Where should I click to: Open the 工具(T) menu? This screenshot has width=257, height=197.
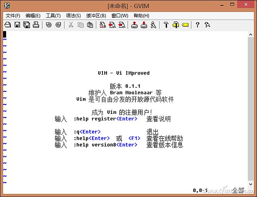pyautogui.click(x=53, y=16)
